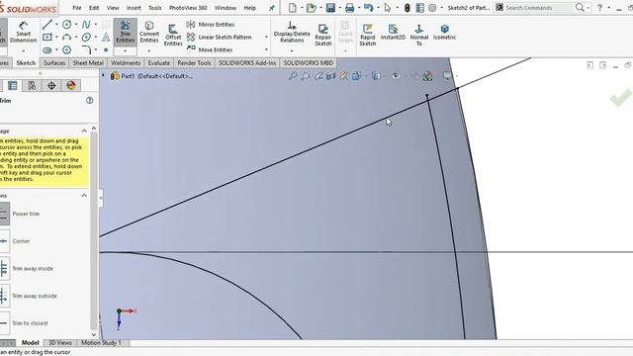
Task: Click the New document icon
Action: tap(293, 8)
